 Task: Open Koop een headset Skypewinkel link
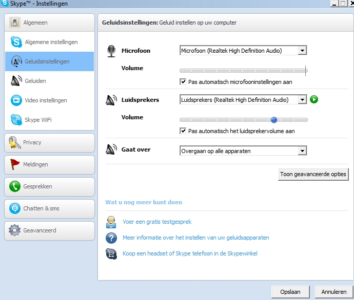click(x=190, y=253)
